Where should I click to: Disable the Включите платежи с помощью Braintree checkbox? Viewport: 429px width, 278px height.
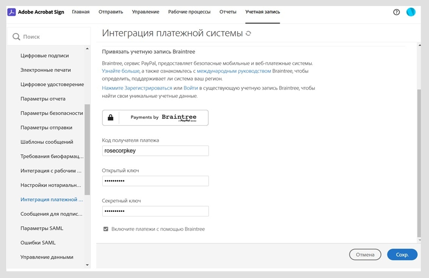[105, 229]
